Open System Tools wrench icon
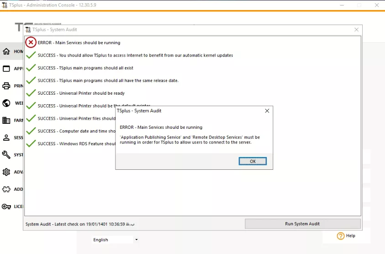 (6, 155)
